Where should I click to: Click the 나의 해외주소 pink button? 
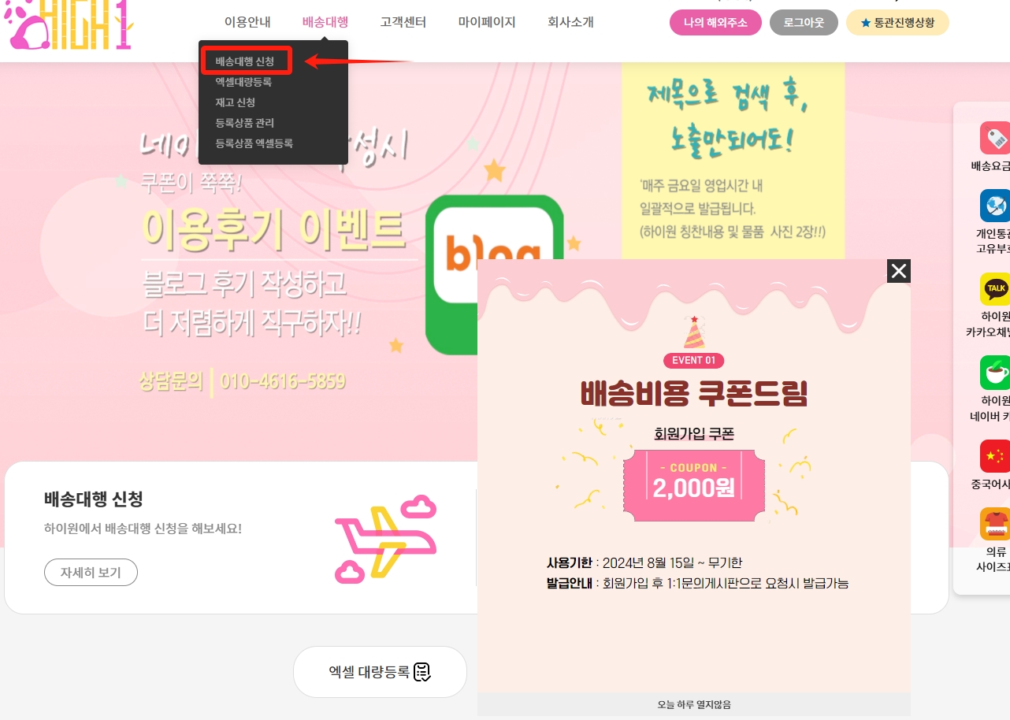(715, 23)
